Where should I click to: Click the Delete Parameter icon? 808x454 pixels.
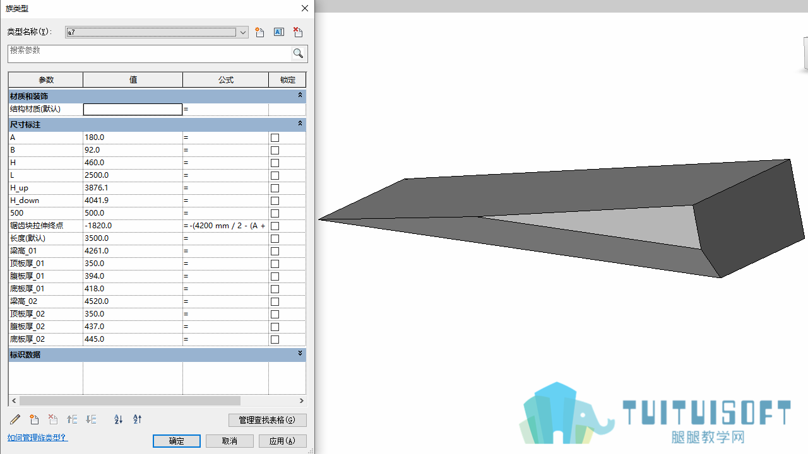(53, 419)
